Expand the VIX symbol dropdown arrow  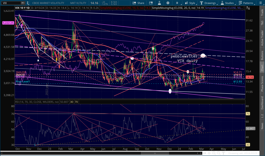[x=23, y=3]
